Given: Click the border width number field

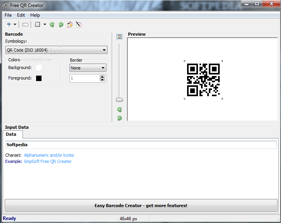Looking at the screenshot, I should [x=85, y=78].
